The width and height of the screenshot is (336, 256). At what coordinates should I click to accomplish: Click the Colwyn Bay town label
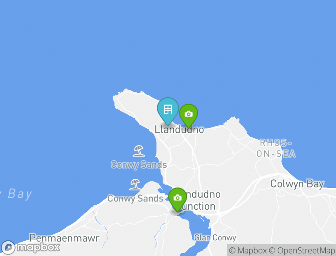click(x=297, y=184)
